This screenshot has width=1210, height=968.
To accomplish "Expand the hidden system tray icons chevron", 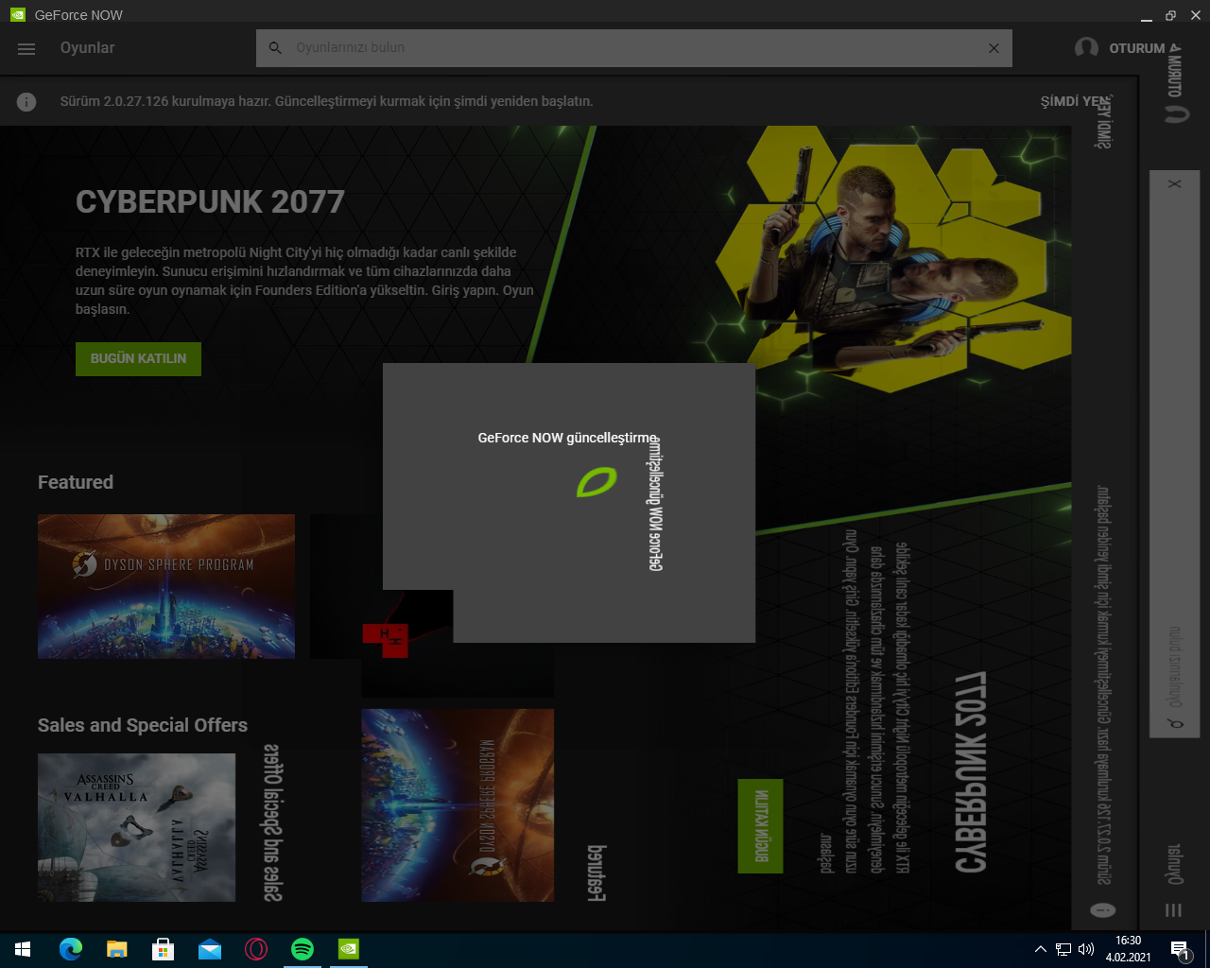I will (x=1041, y=949).
